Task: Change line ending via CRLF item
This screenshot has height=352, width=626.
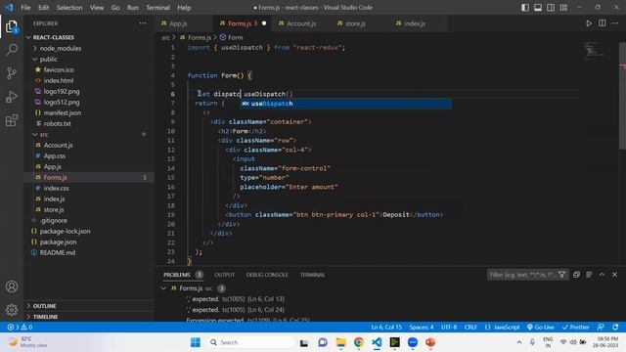Action: pos(470,327)
